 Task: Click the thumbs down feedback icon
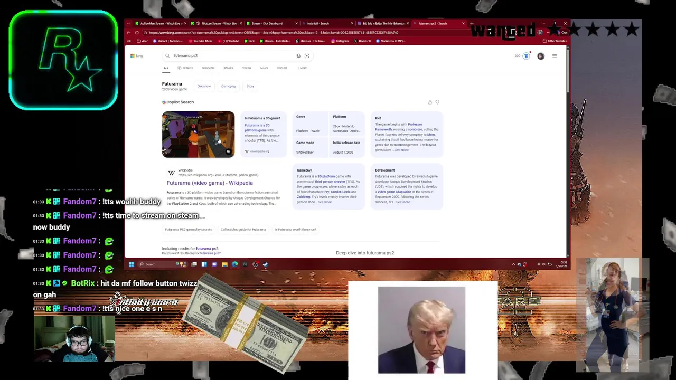click(437, 102)
